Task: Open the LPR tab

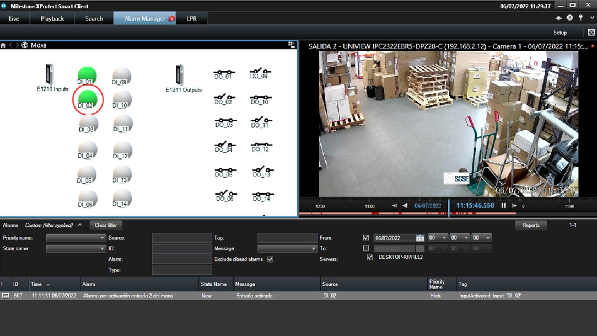Action: click(192, 18)
